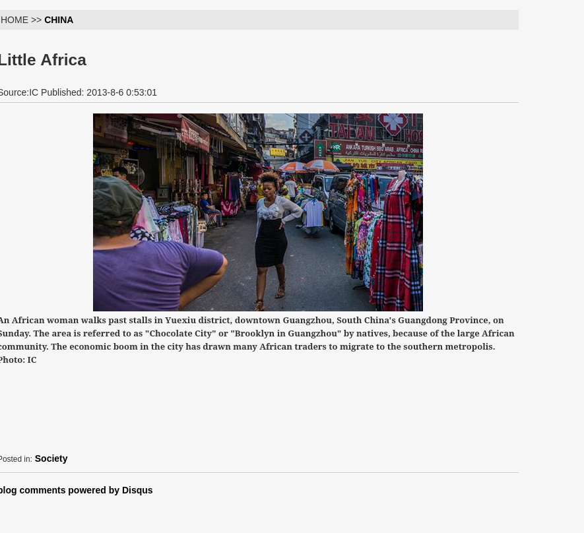
Task: Open the CHINA breadcrumb link
Action: click(59, 20)
